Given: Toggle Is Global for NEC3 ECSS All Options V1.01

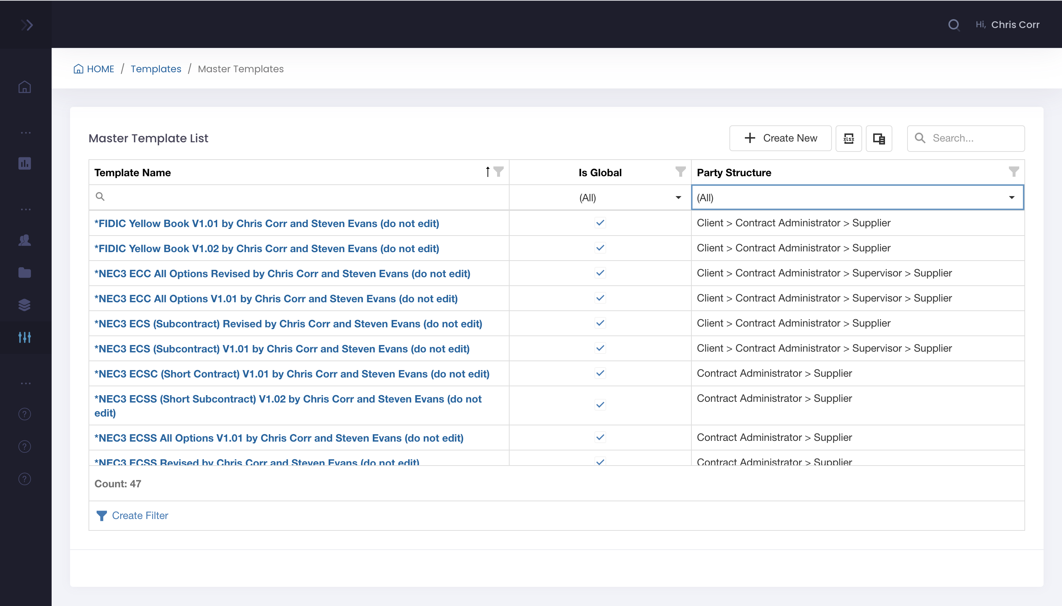Looking at the screenshot, I should coord(600,437).
